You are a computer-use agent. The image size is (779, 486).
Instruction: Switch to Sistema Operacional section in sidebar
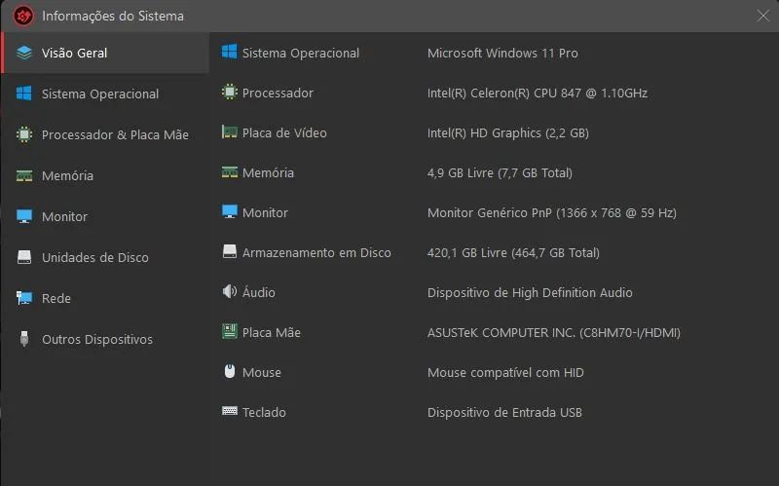[x=105, y=93]
